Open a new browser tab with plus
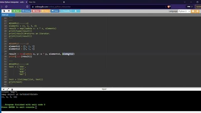The image size is (201, 113). tap(64, 2)
